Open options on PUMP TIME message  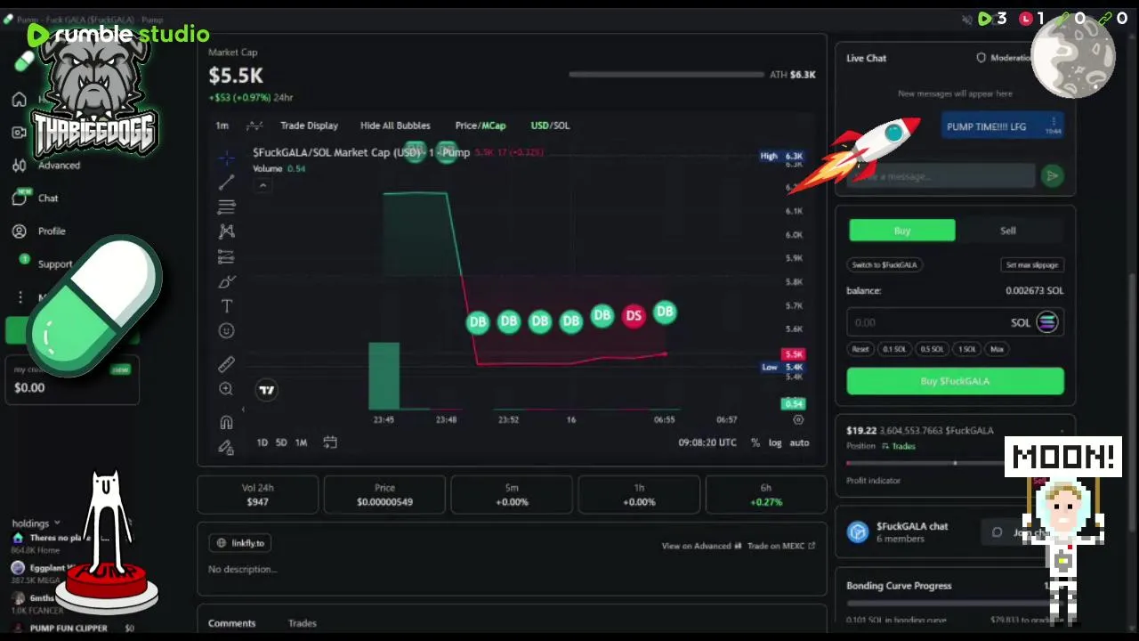(x=1054, y=120)
